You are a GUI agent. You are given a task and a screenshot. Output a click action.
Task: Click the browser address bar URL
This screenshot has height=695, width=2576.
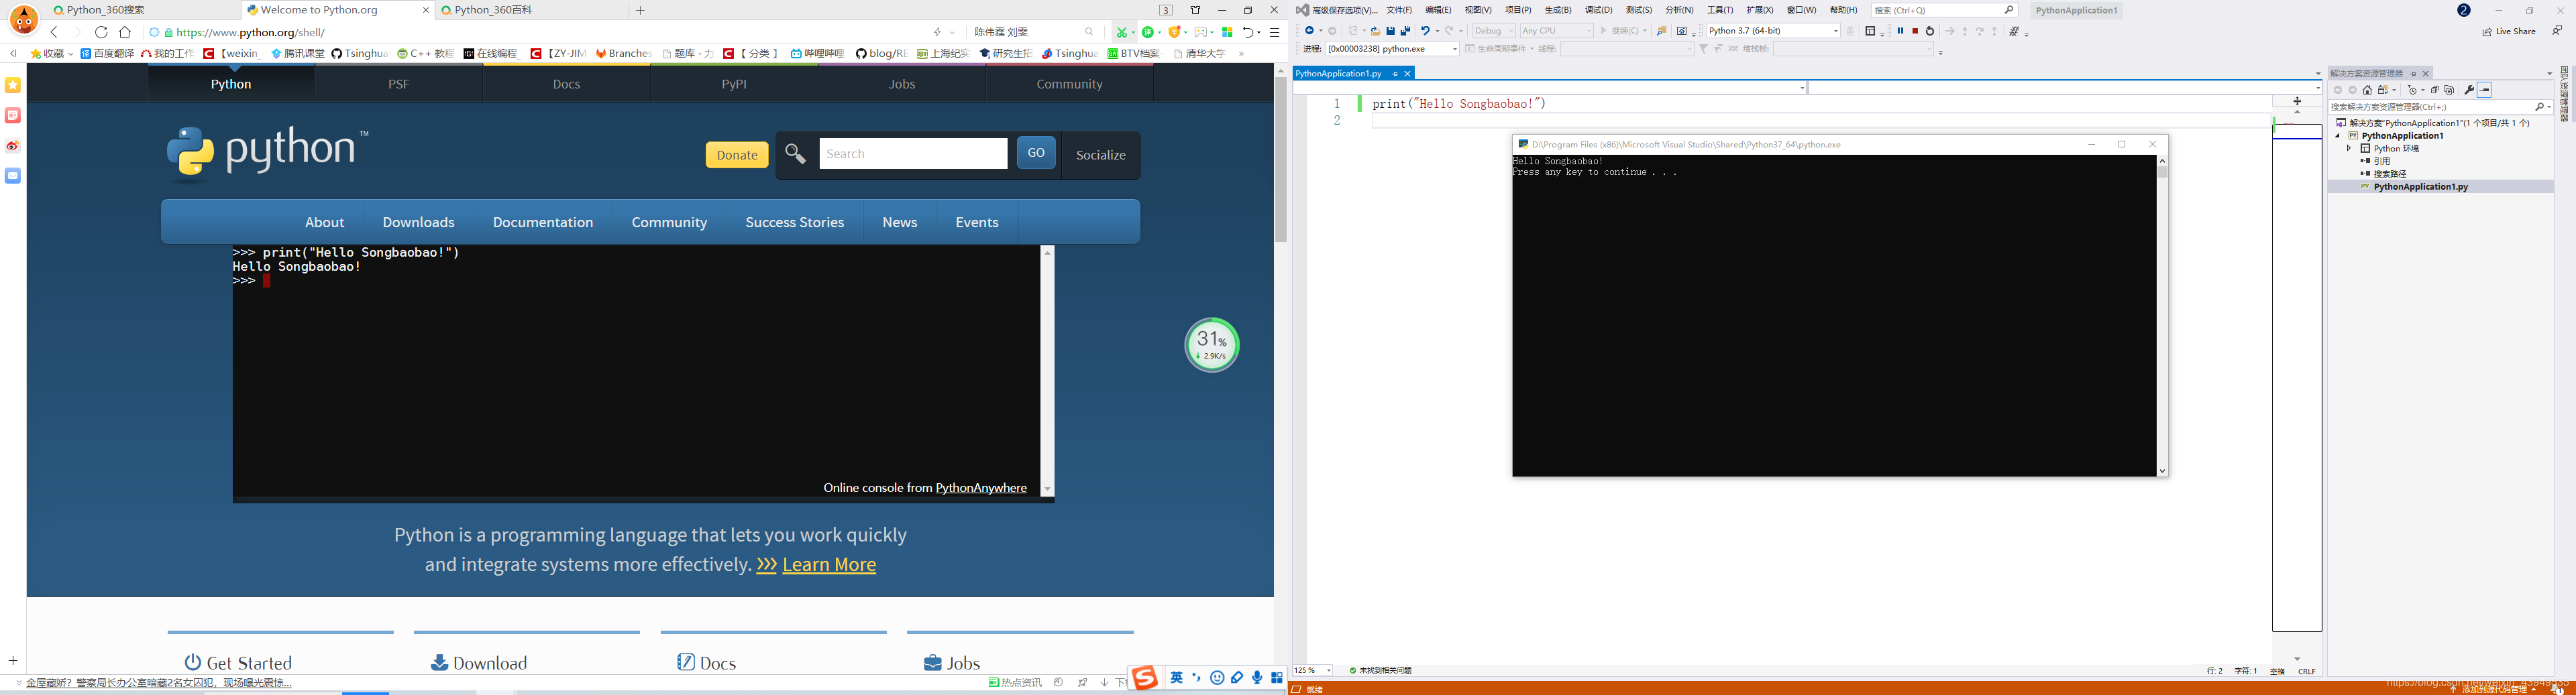[x=250, y=32]
